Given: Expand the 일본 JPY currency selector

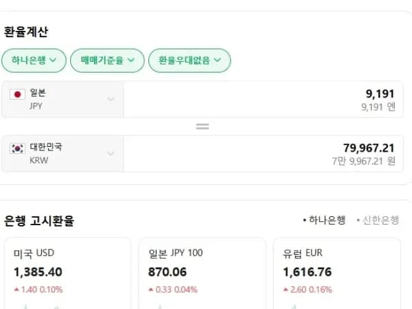Looking at the screenshot, I should pyautogui.click(x=62, y=100).
